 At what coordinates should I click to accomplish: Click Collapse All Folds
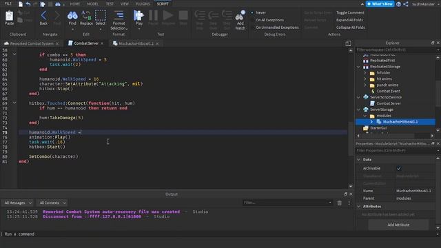(351, 28)
